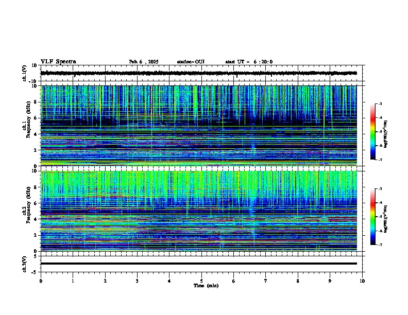The image size is (408, 315).
Task: Click the "6" tick on ch.2 frequency axis
Action: 36,203
